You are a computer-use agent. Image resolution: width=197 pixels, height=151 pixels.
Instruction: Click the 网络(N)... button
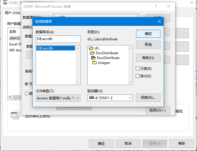tap(148, 98)
